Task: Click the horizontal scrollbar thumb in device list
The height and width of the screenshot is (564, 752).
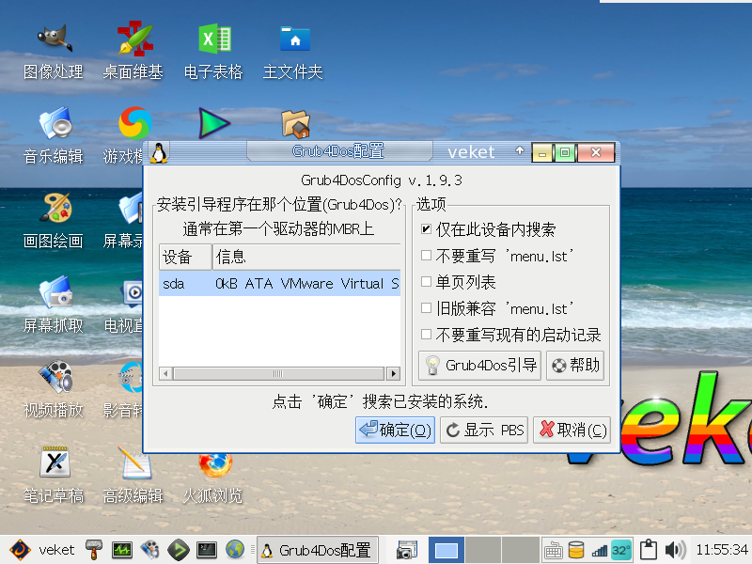Action: click(x=278, y=373)
